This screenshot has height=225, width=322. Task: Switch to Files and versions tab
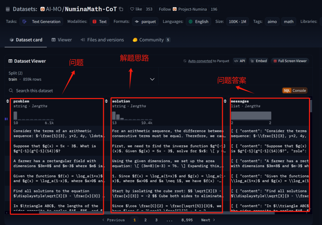tap(102, 40)
